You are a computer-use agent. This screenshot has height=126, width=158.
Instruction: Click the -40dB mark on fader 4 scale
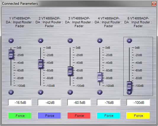coord(109,63)
